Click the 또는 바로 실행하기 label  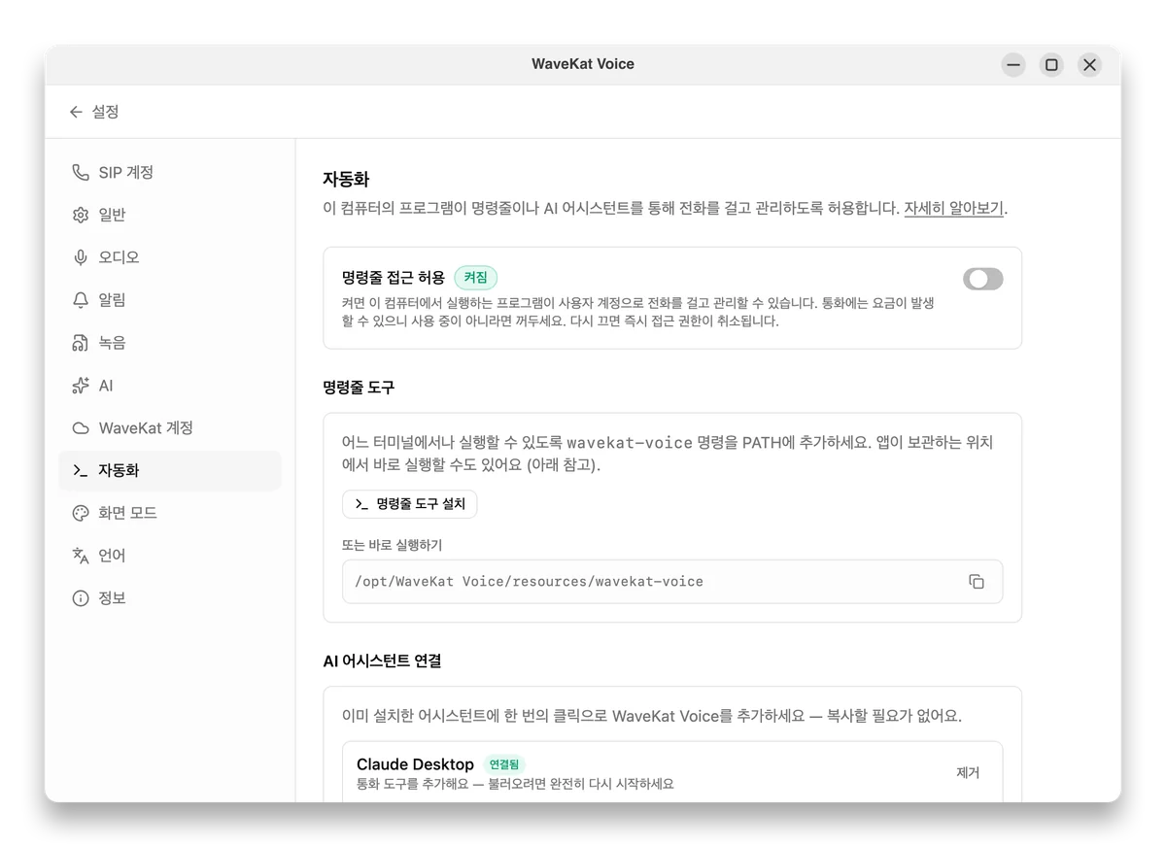(392, 545)
